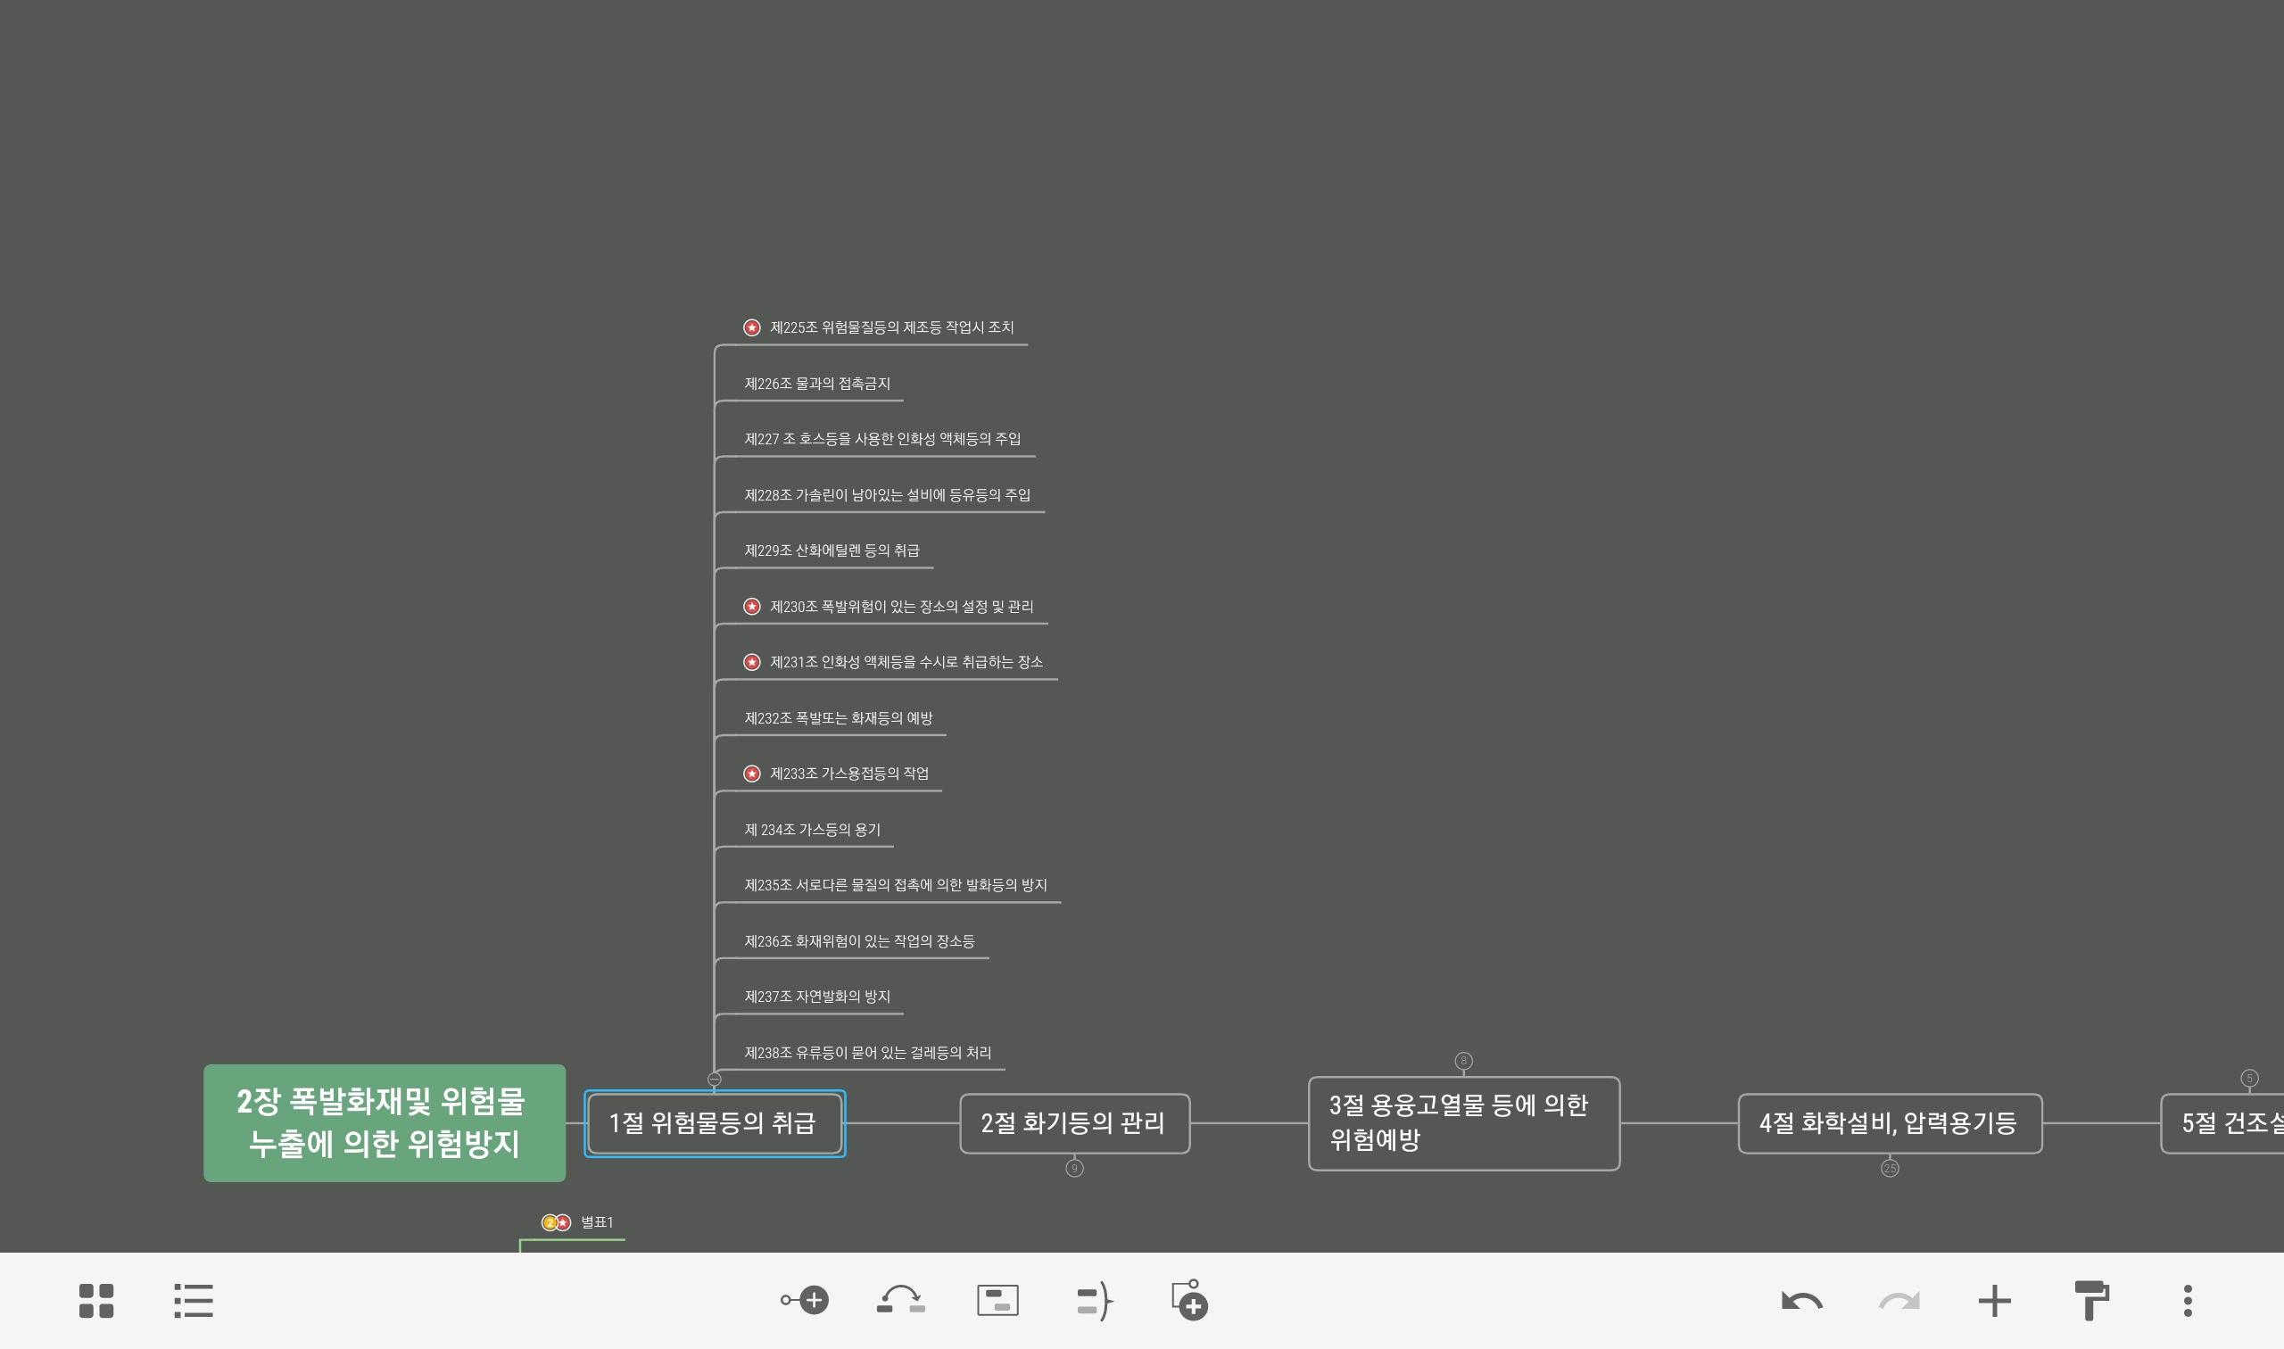
Task: Select the 5절 건조 topic
Action: point(2222,1123)
